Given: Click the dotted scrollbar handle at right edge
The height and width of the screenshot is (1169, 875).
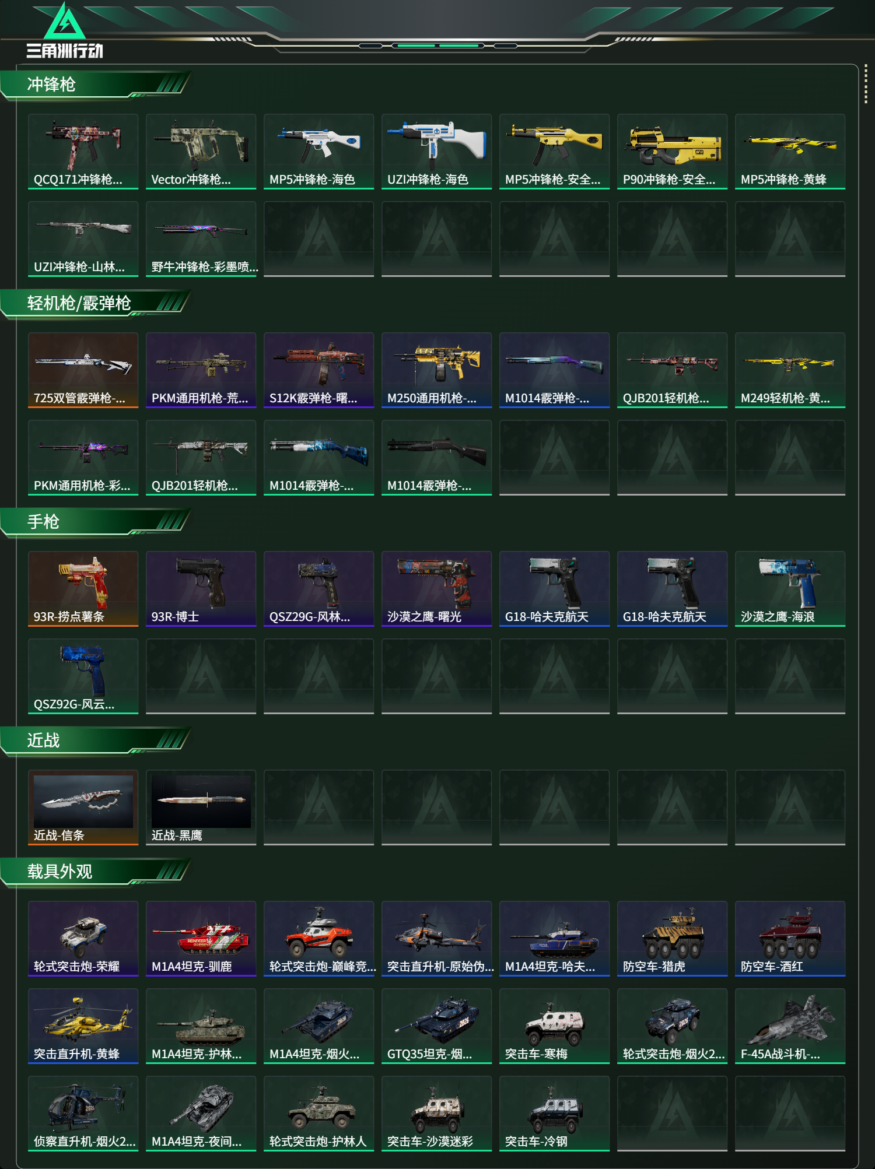Looking at the screenshot, I should (866, 85).
